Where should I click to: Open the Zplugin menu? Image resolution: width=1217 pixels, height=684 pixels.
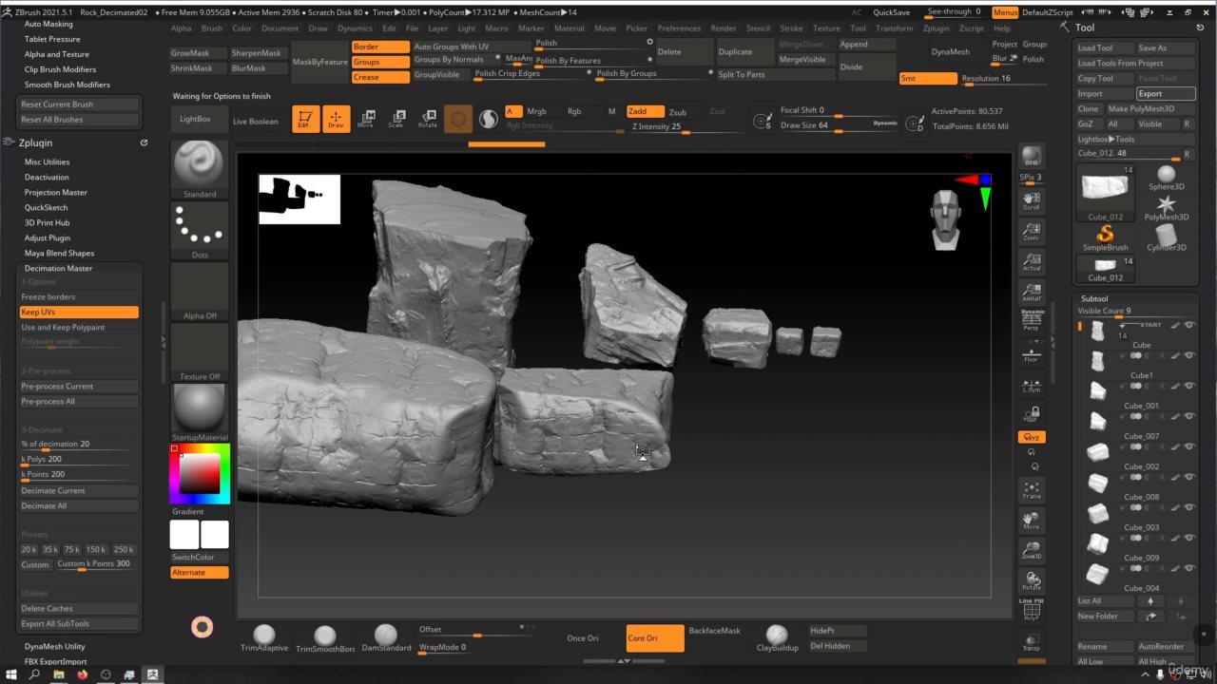click(x=936, y=28)
